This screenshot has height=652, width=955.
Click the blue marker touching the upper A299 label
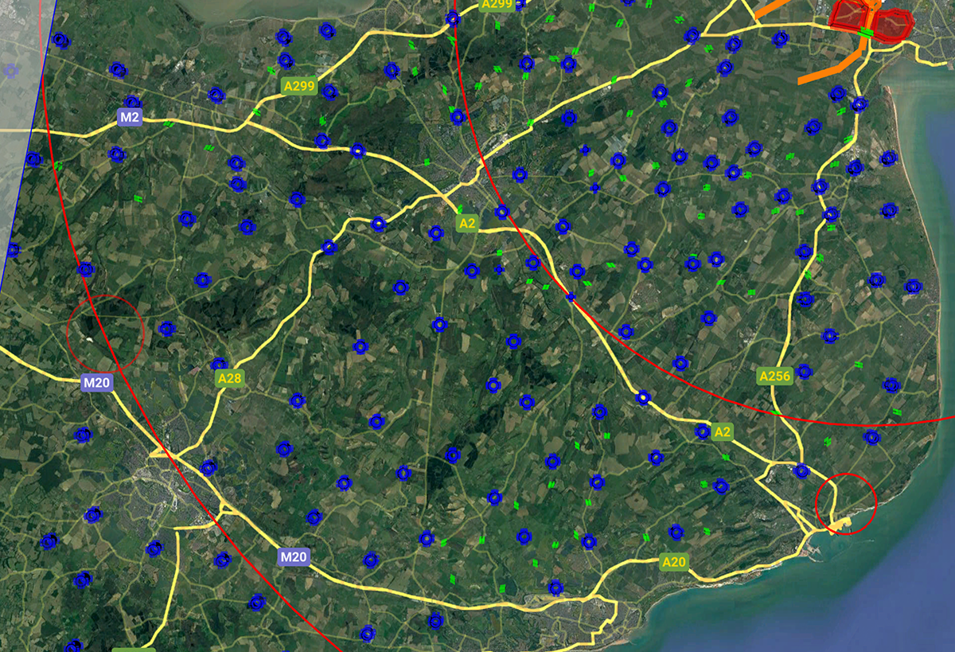tap(520, 6)
